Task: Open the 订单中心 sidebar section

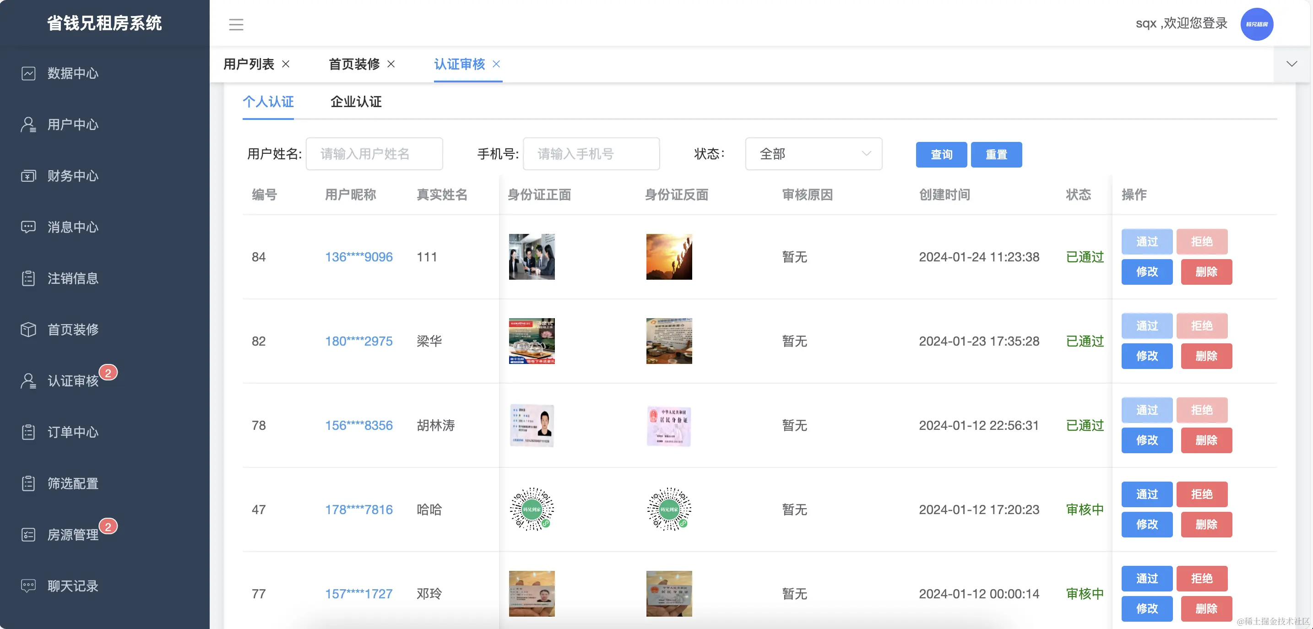Action: tap(72, 433)
